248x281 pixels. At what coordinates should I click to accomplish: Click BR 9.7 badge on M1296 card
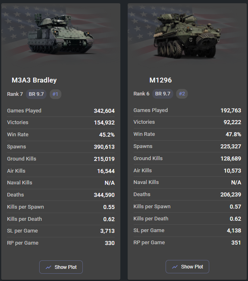(x=163, y=94)
